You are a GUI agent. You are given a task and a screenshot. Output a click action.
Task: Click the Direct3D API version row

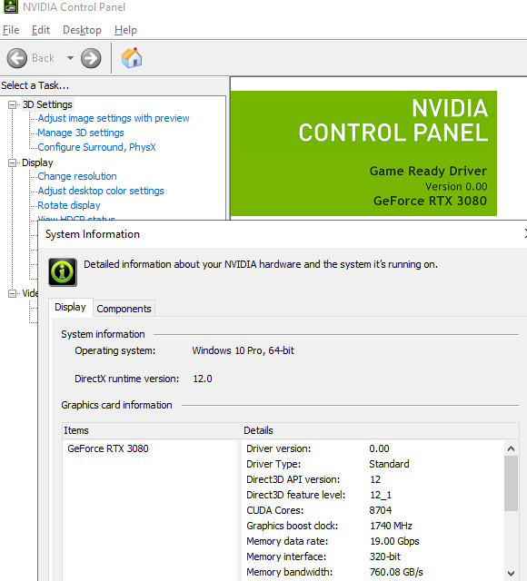[x=373, y=479]
